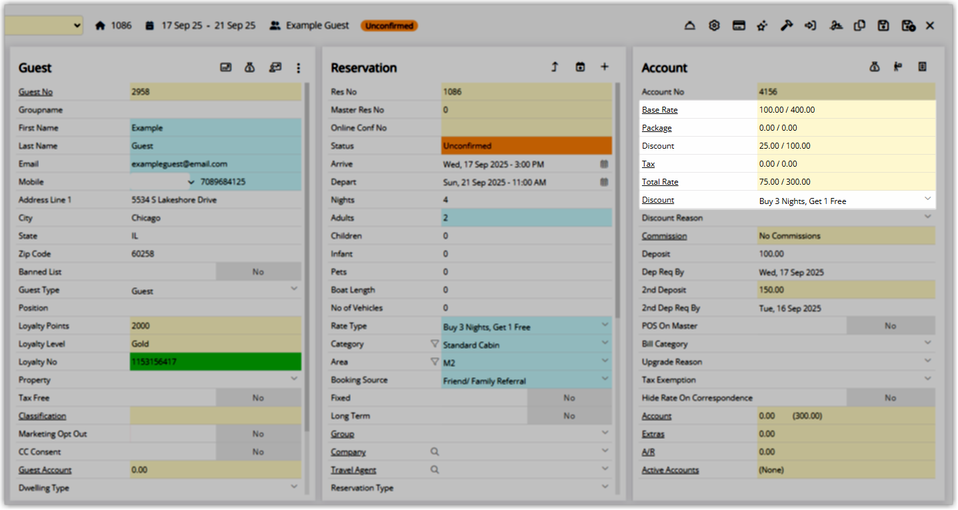
Task: Expand the Booking Source dropdown
Action: pos(605,379)
